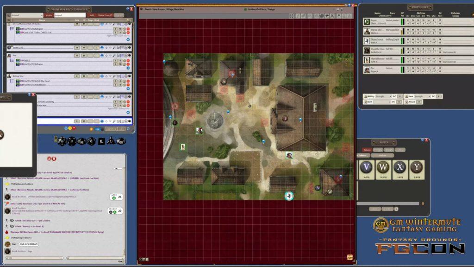The image size is (474, 267).
Task: Open the map corner action icon
Action: click(350, 257)
